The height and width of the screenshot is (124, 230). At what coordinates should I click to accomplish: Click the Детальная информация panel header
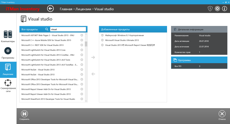199,29
